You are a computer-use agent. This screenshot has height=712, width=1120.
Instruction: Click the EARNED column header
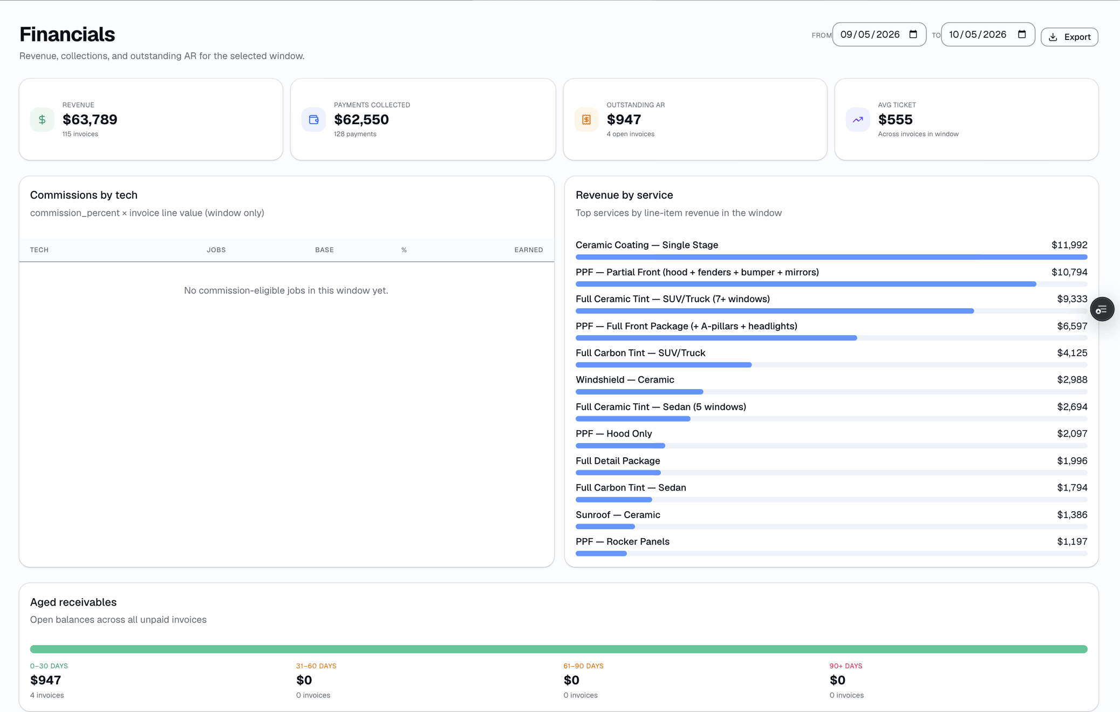pyautogui.click(x=529, y=250)
